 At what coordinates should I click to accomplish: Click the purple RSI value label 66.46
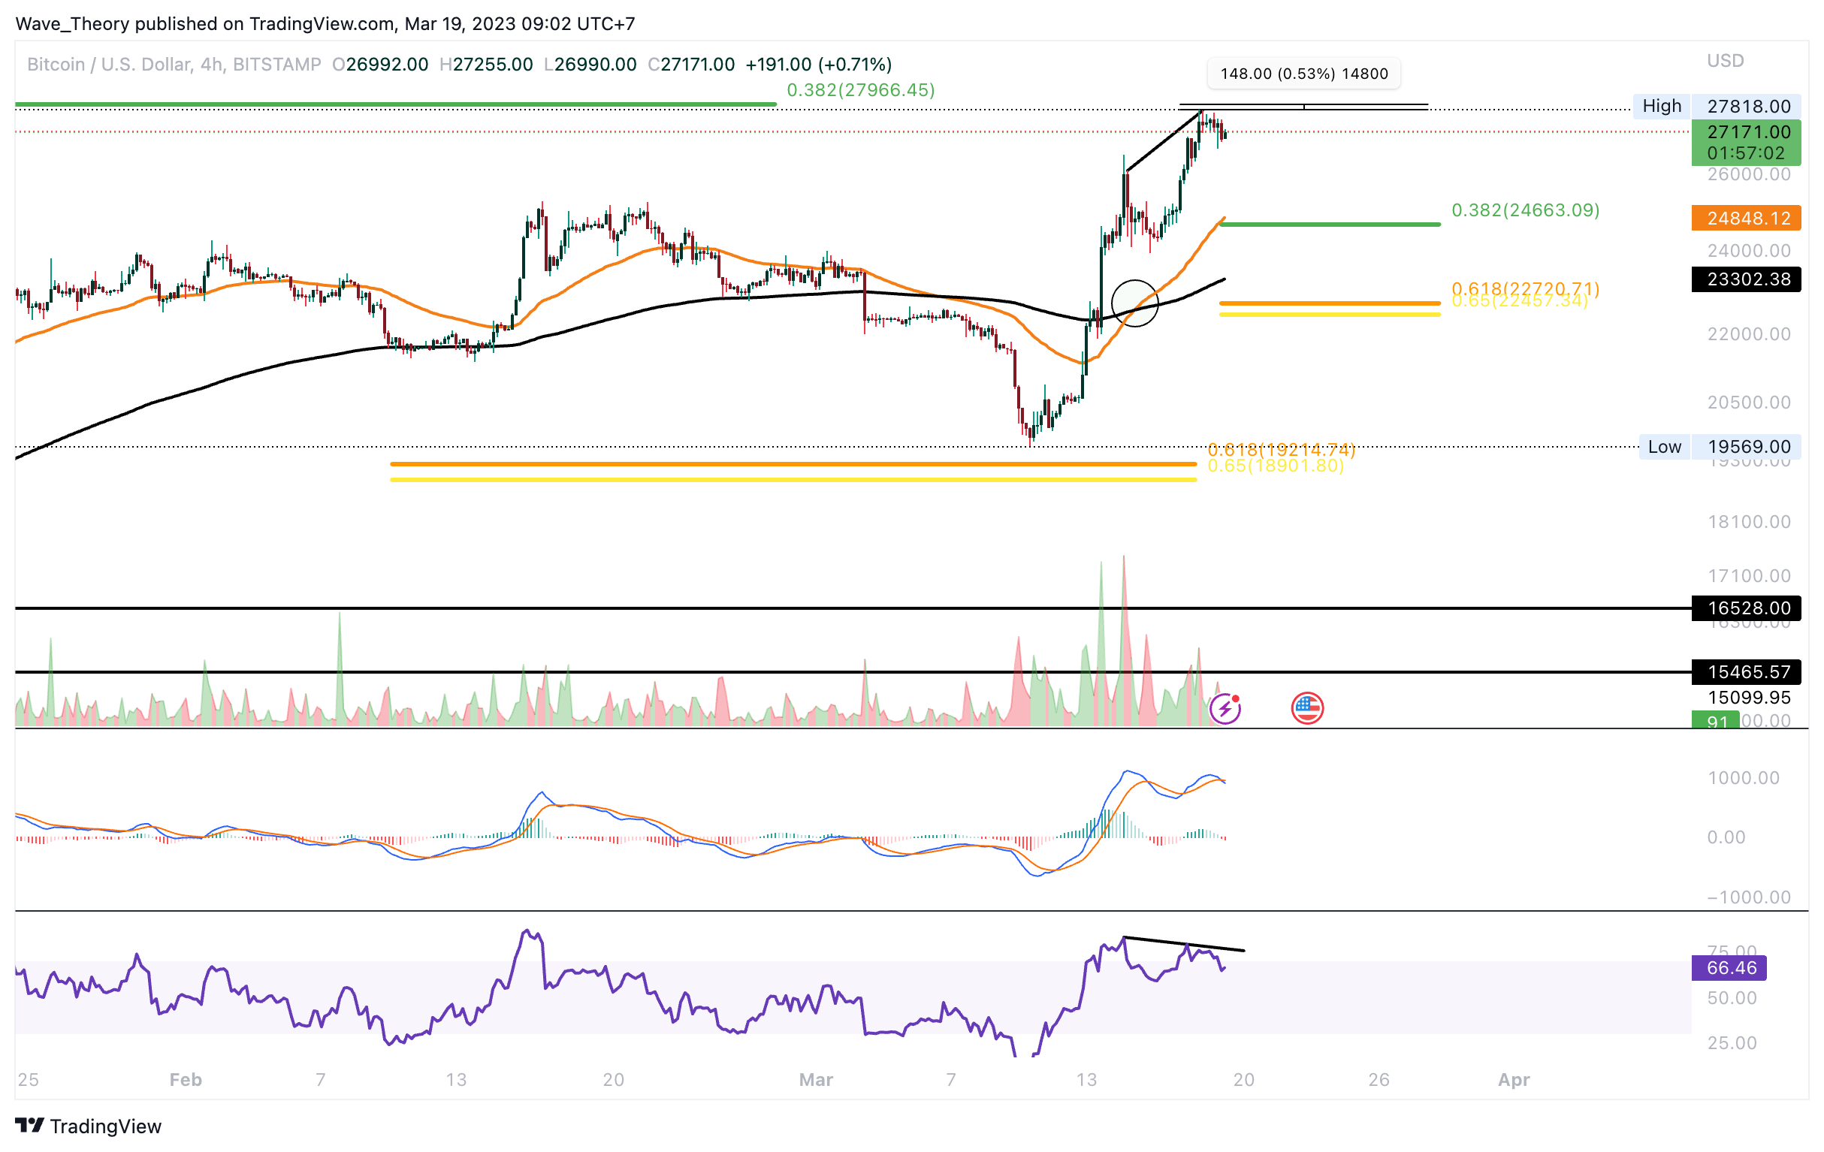point(1729,968)
